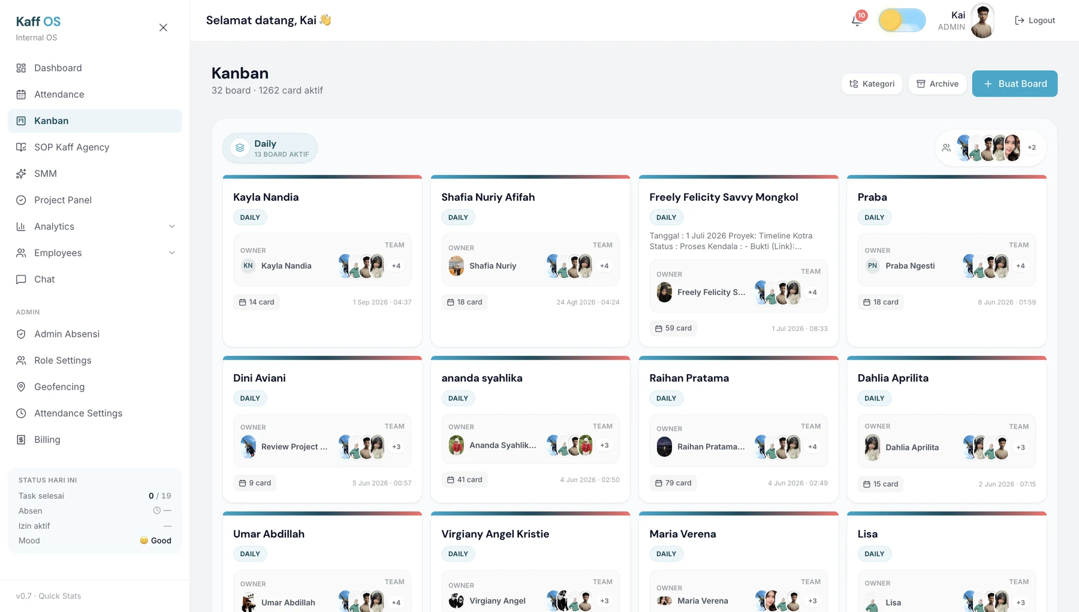Go to Attendance in the sidebar
1079x612 pixels.
pos(95,94)
